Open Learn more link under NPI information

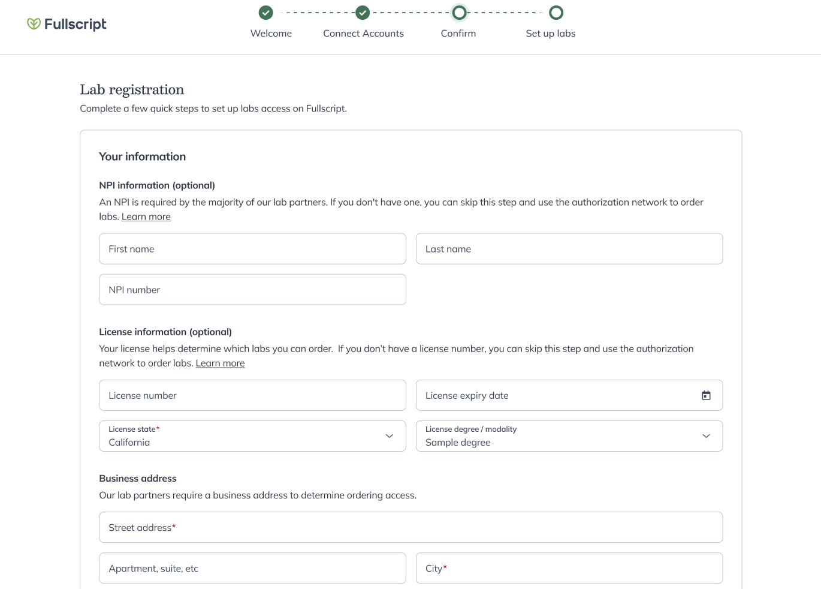coord(146,217)
